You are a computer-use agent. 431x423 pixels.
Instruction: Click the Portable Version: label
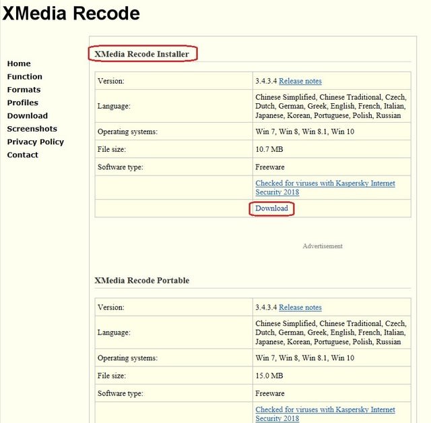pos(110,308)
